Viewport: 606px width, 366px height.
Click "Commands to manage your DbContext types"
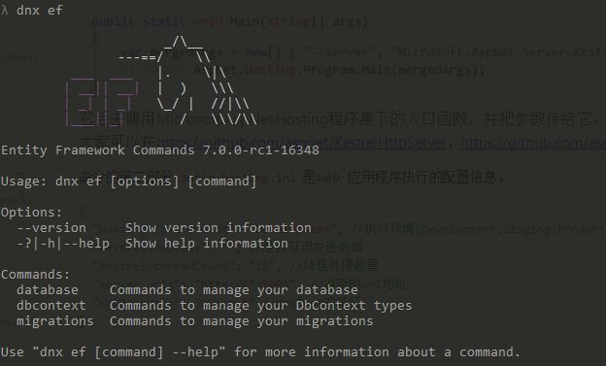coord(261,306)
